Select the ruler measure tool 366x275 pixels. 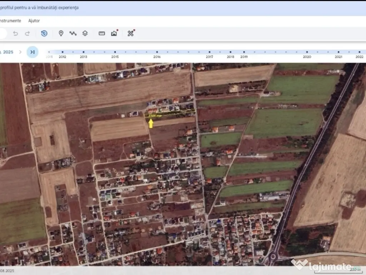pos(102,33)
